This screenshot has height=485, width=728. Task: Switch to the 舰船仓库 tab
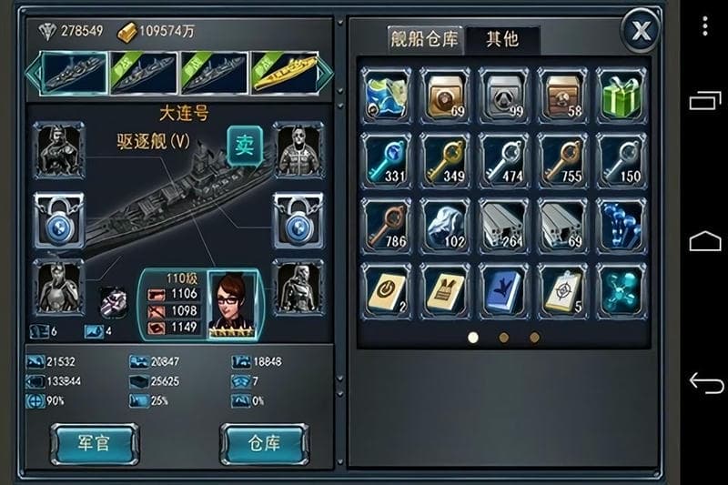point(425,40)
